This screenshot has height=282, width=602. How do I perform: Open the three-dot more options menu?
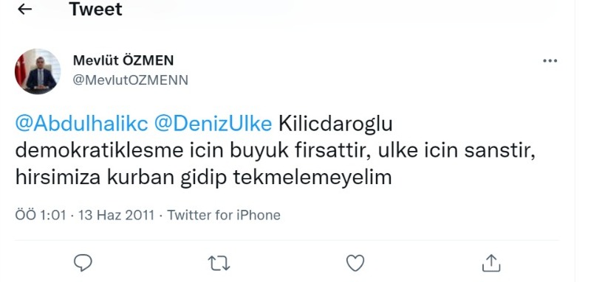550,61
